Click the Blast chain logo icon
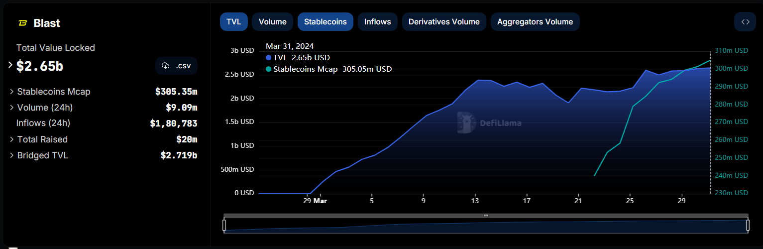 pyautogui.click(x=23, y=23)
